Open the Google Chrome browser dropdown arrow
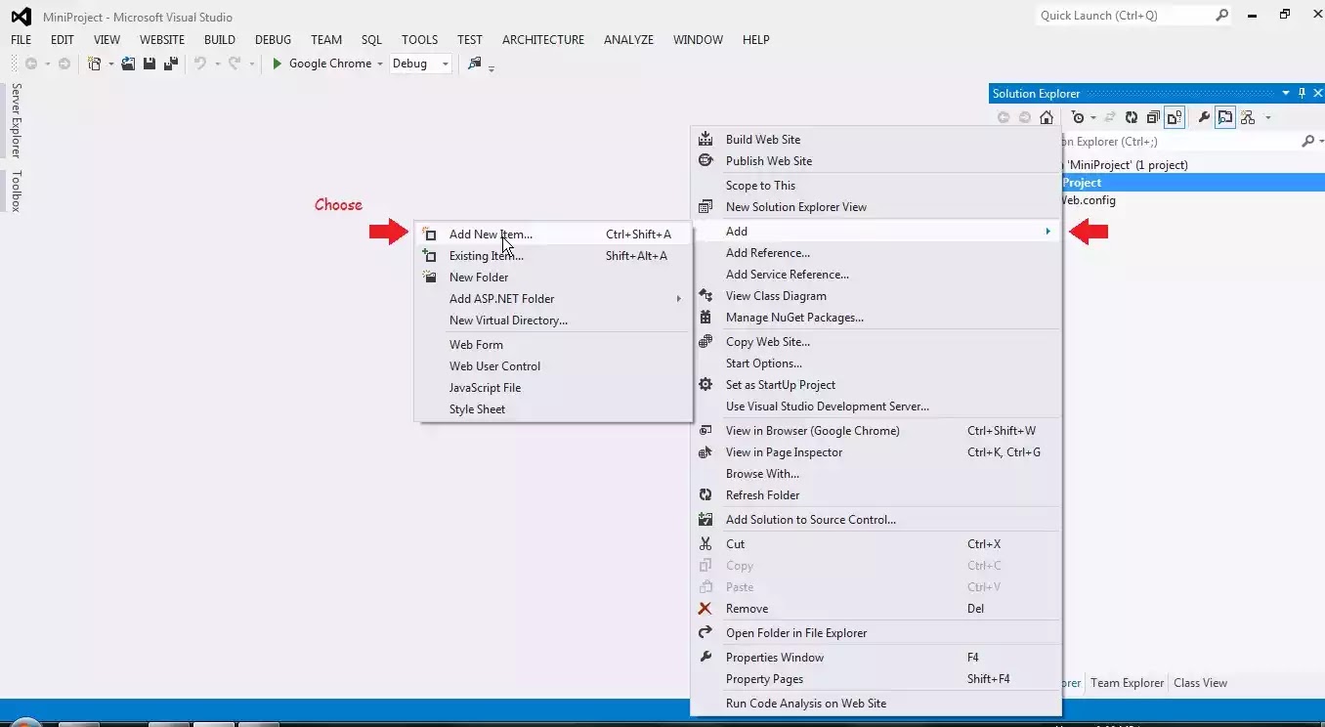This screenshot has height=727, width=1325. 380,64
